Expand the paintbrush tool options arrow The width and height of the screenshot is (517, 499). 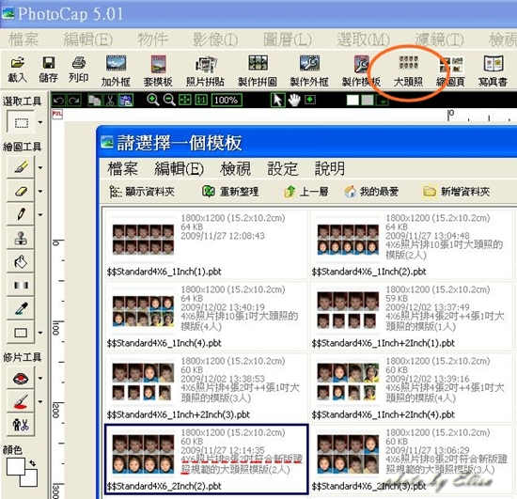point(40,167)
